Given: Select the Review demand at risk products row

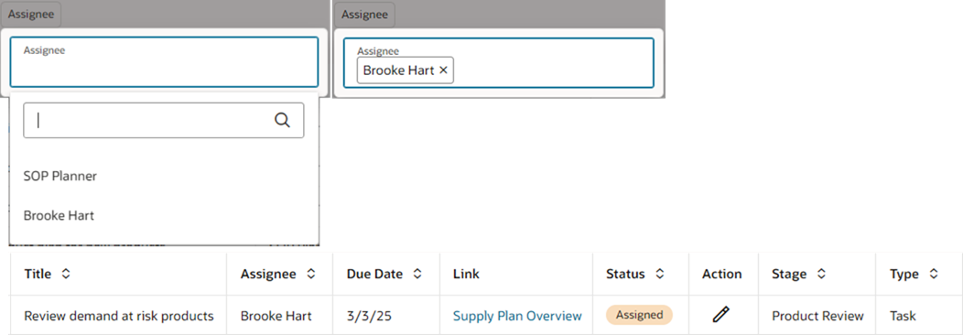Looking at the screenshot, I should click(x=485, y=316).
